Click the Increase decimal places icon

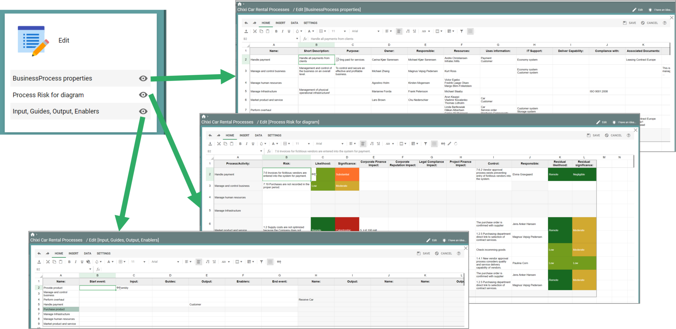414,31
